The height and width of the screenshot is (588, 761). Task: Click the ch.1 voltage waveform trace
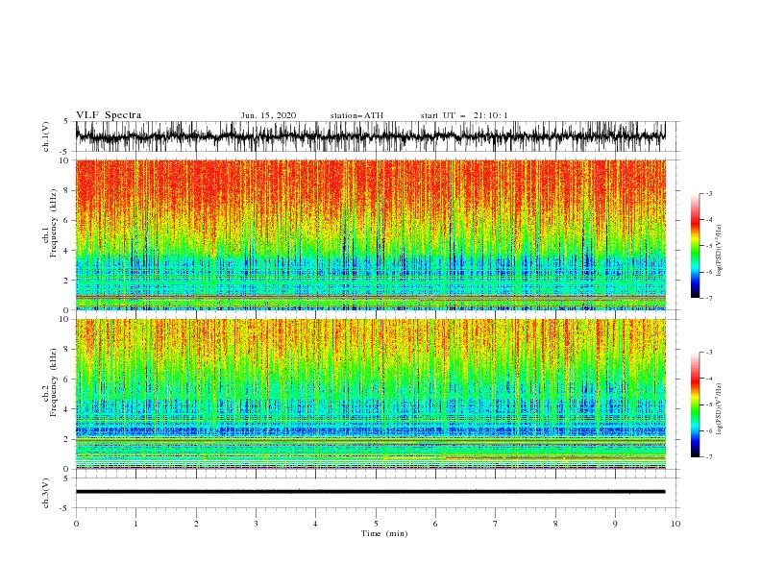(x=370, y=136)
